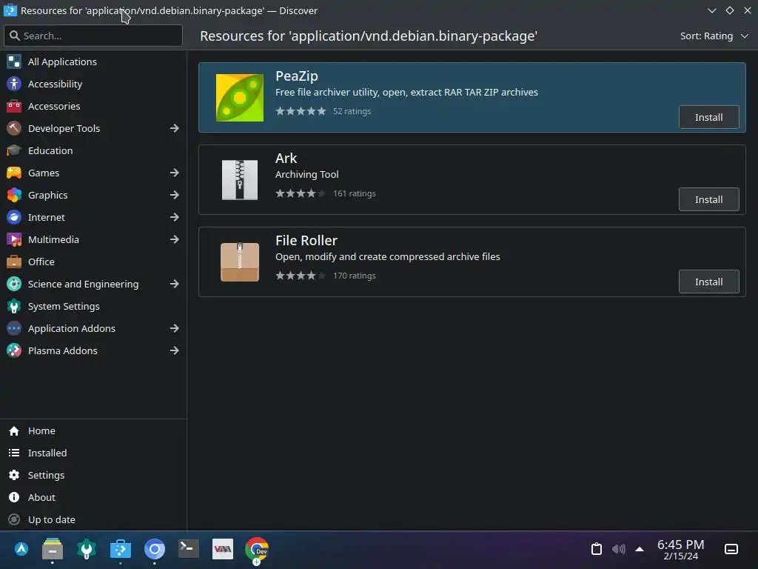The height and width of the screenshot is (569, 758).
Task: Click the About info icon
Action: pos(14,497)
